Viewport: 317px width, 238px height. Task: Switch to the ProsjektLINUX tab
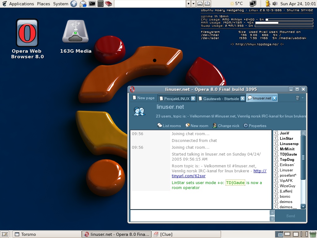(x=175, y=99)
